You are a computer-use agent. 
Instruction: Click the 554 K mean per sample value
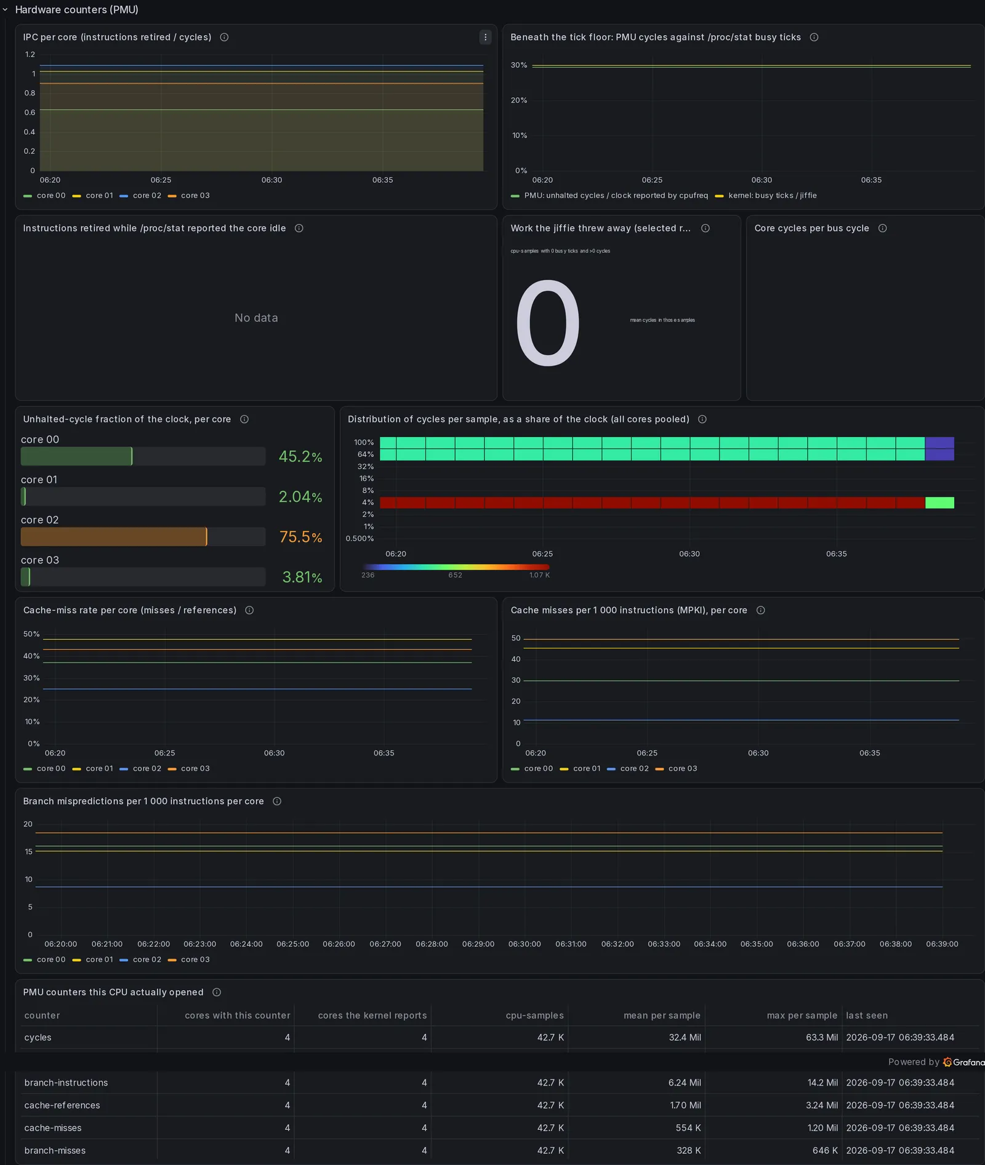[x=688, y=1128]
